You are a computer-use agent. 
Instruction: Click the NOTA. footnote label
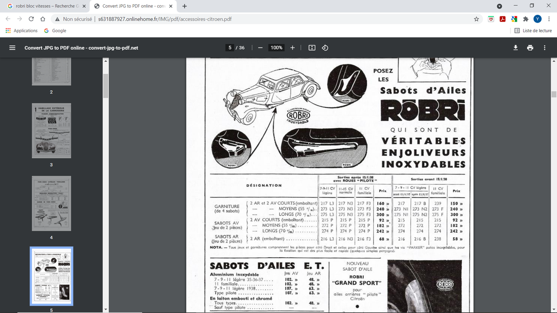click(x=216, y=247)
